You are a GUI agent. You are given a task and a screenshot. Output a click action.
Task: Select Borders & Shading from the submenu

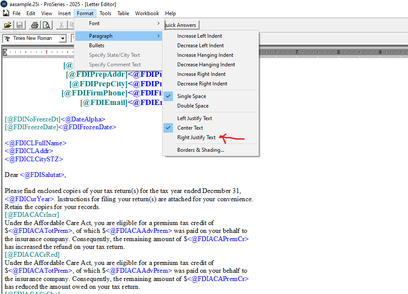click(201, 150)
